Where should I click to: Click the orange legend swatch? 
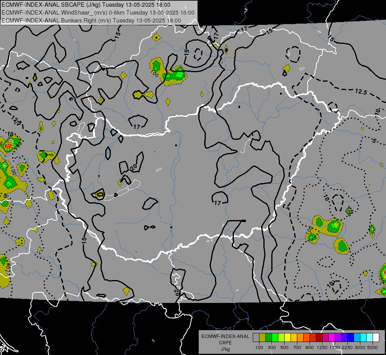(x=300, y=337)
